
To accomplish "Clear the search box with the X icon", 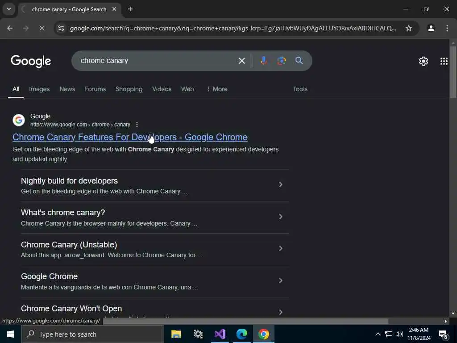I will coord(241,61).
